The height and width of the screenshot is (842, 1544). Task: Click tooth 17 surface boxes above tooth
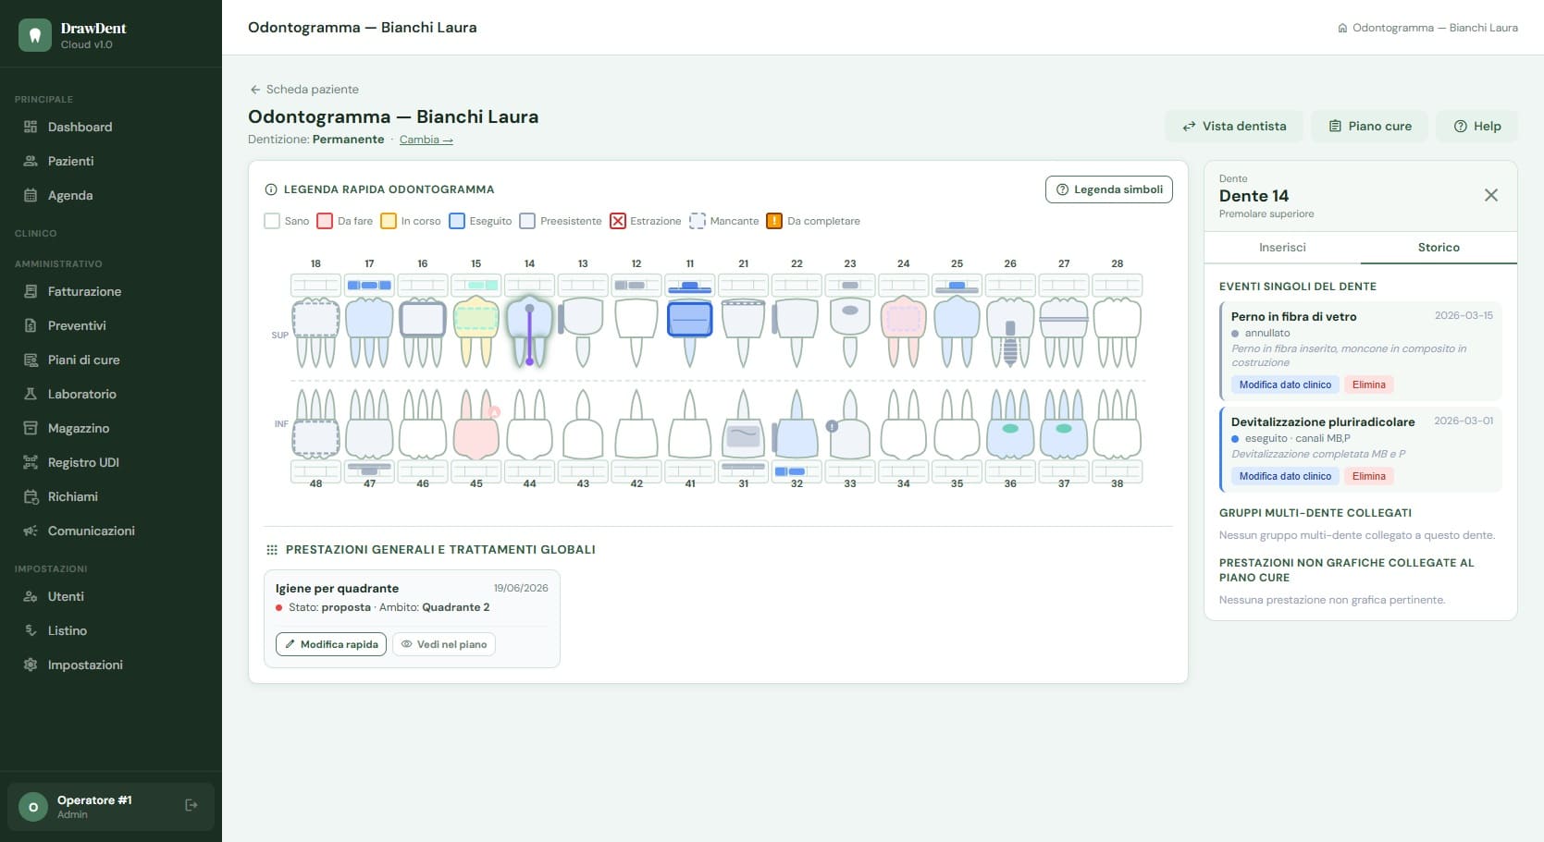coord(369,285)
